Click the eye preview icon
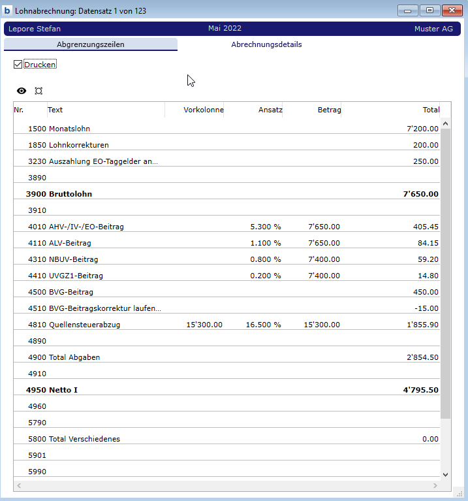The width and height of the screenshot is (468, 501). point(22,91)
